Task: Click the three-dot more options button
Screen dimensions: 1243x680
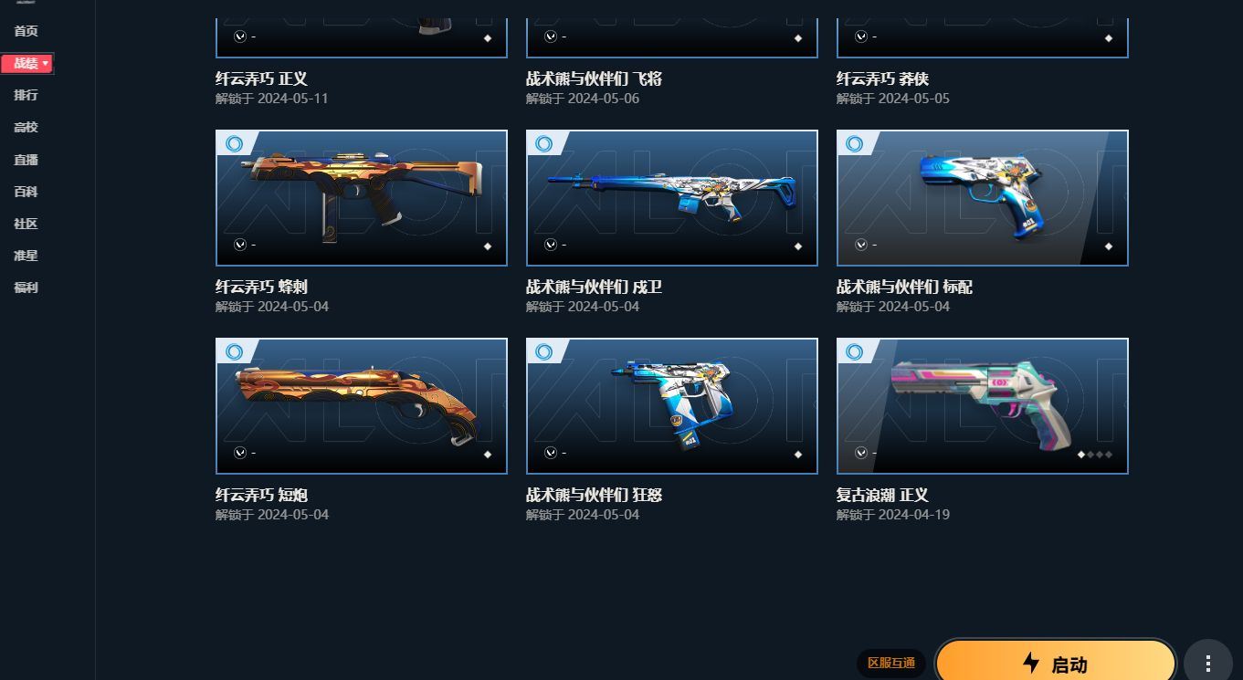Action: coord(1207,663)
